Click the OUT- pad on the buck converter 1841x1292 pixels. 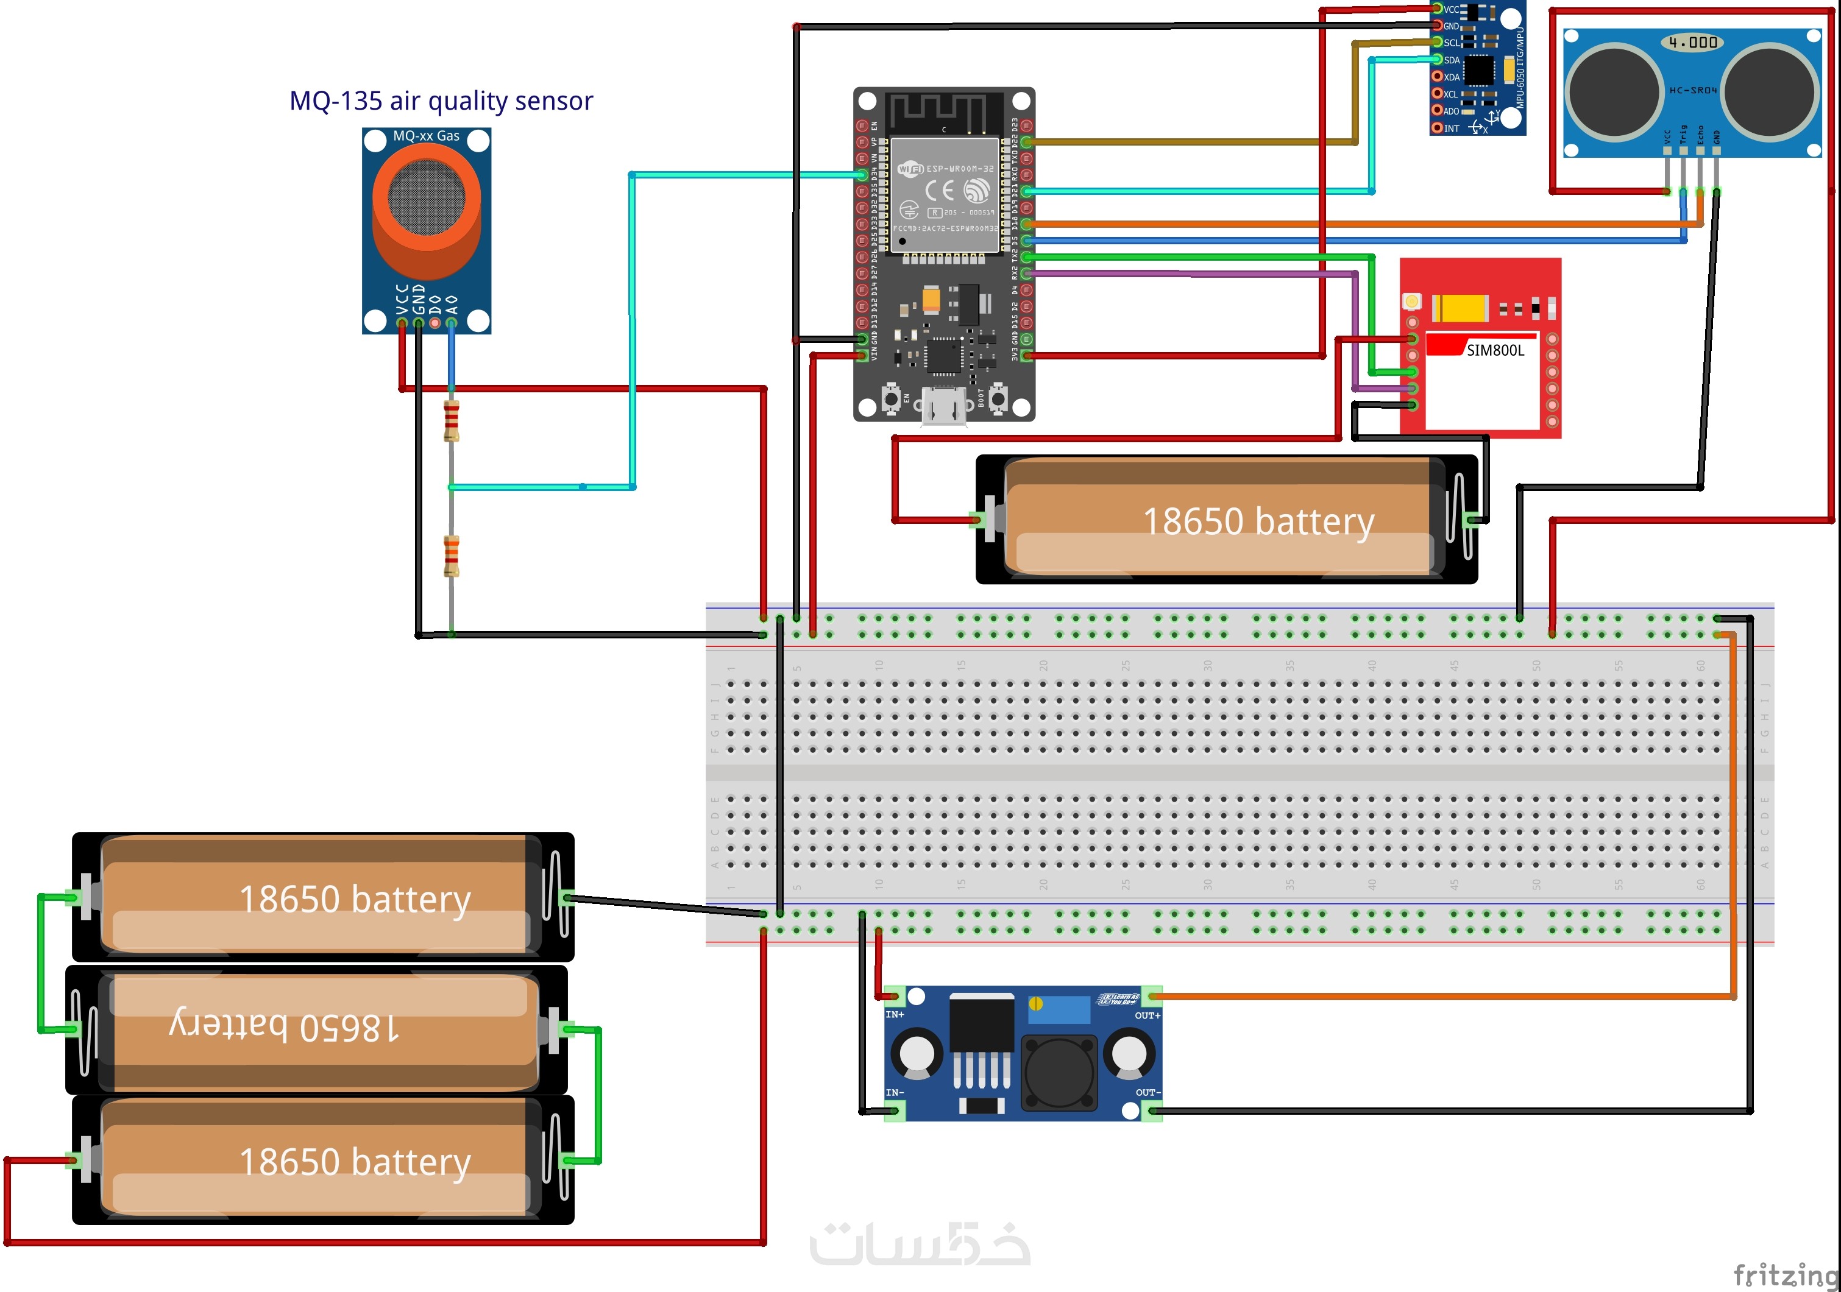(x=1151, y=1111)
